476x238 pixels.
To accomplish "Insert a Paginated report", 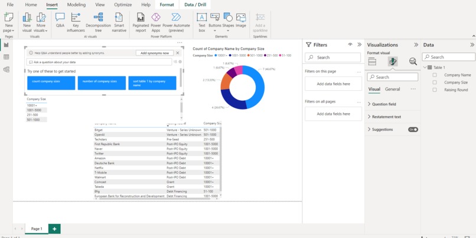I will (141, 22).
